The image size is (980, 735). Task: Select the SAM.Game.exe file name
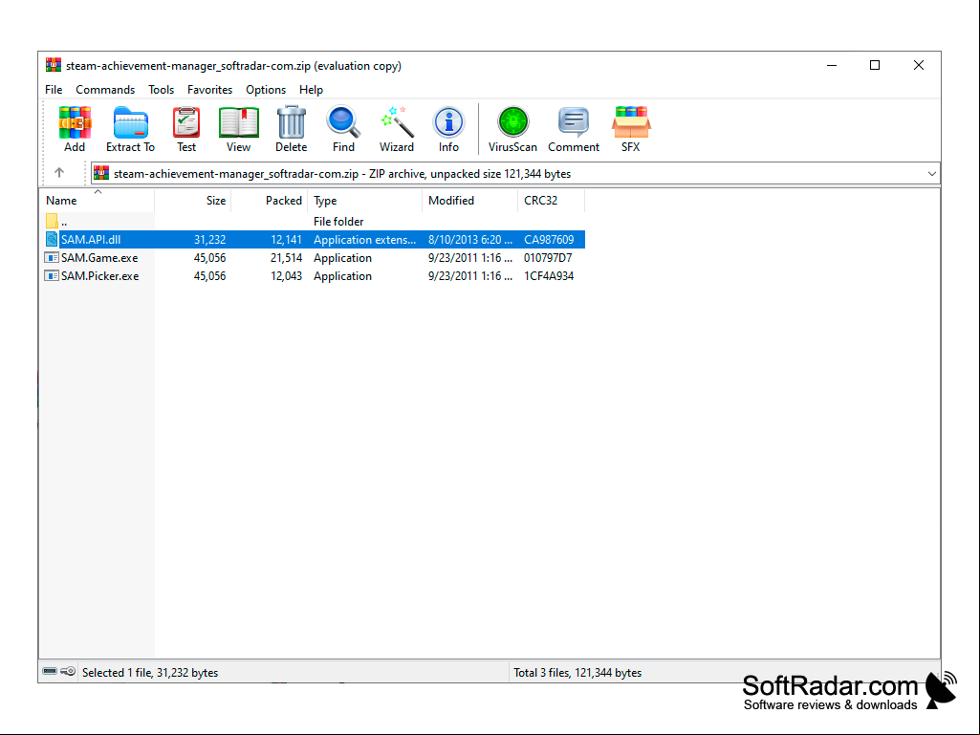[x=99, y=257]
